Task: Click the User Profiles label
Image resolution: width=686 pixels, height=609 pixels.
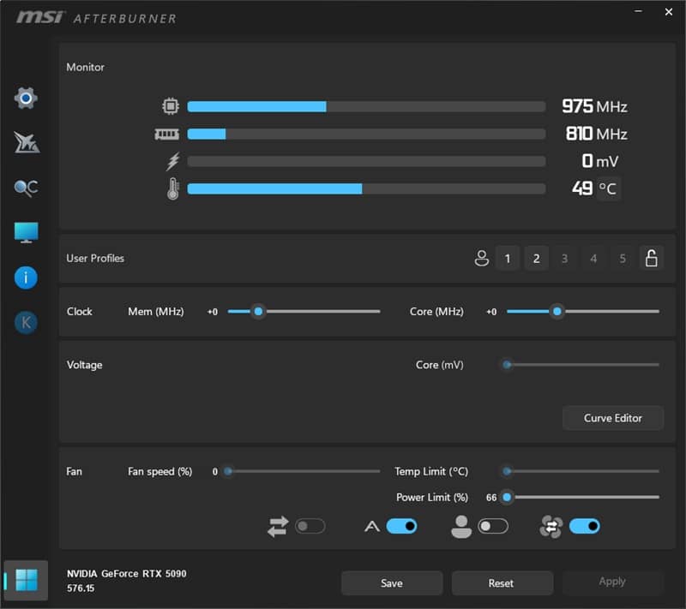Action: [x=95, y=258]
